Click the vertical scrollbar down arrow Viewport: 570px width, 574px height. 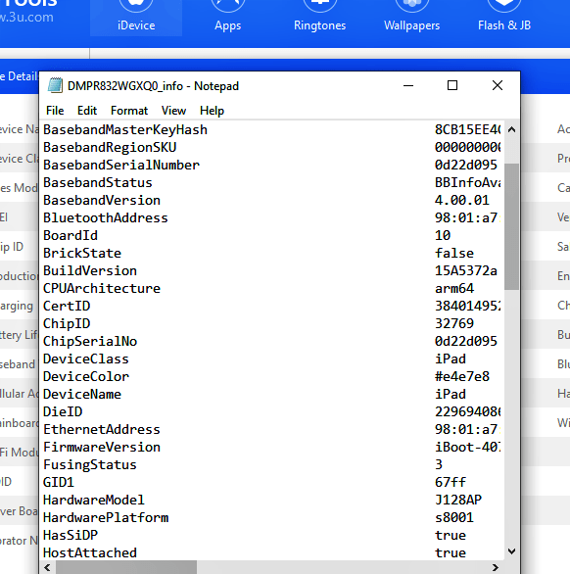512,550
